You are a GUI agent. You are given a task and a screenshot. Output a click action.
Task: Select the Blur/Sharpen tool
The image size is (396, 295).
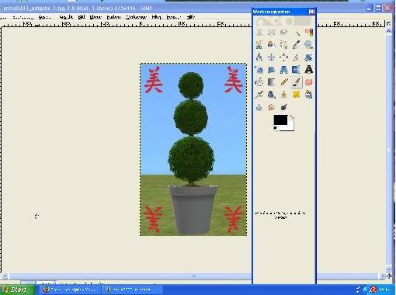(259, 107)
